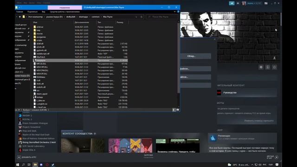Close the Steam properties dialog
This screenshot has width=297, height=167.
pyautogui.click(x=214, y=39)
